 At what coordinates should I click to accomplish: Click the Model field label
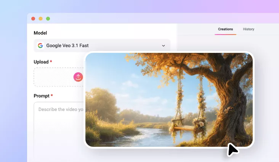(x=40, y=33)
